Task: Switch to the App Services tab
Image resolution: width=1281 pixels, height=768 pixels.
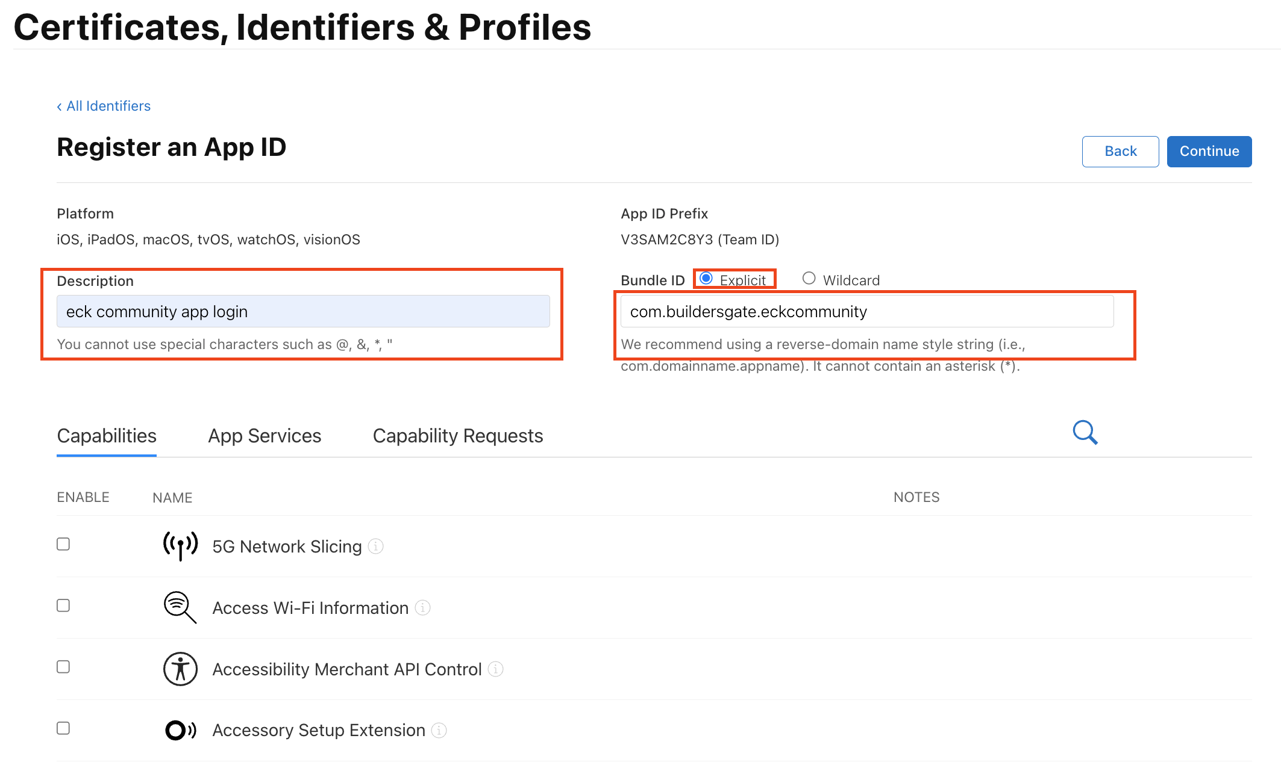Action: [265, 436]
